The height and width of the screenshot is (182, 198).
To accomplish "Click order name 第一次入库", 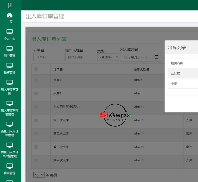I will 61,160.
